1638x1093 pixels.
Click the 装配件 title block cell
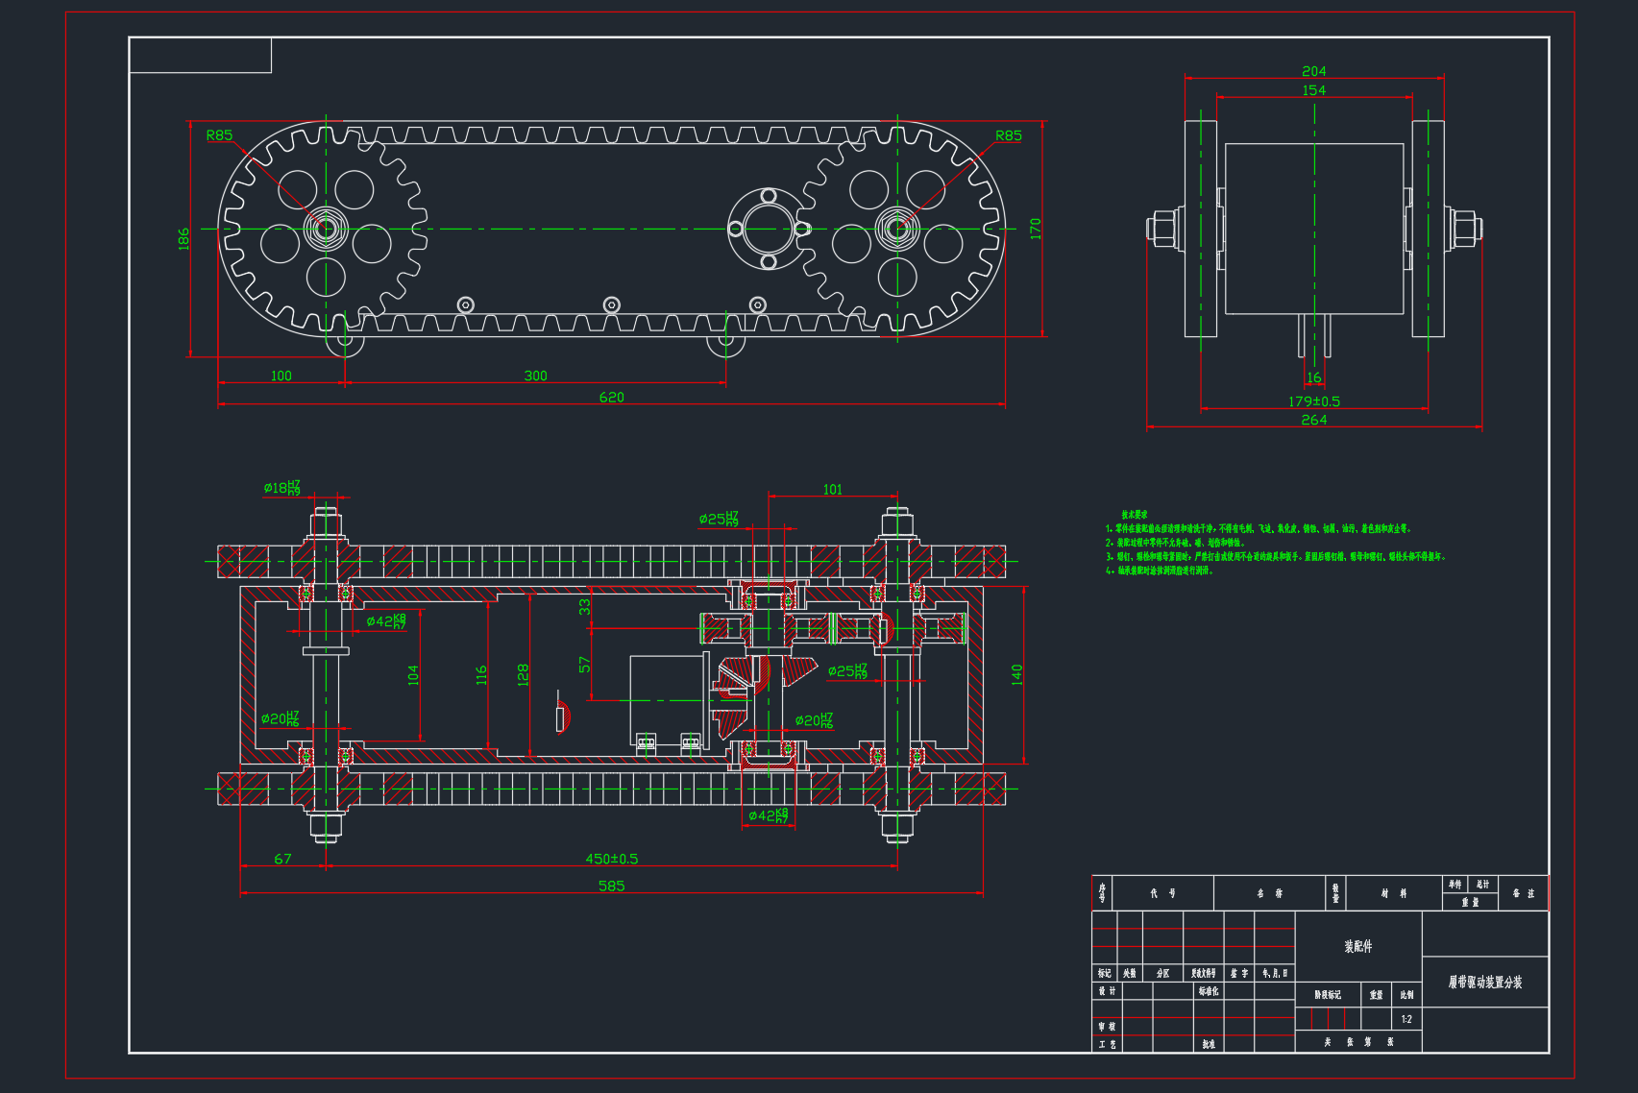pos(1360,946)
